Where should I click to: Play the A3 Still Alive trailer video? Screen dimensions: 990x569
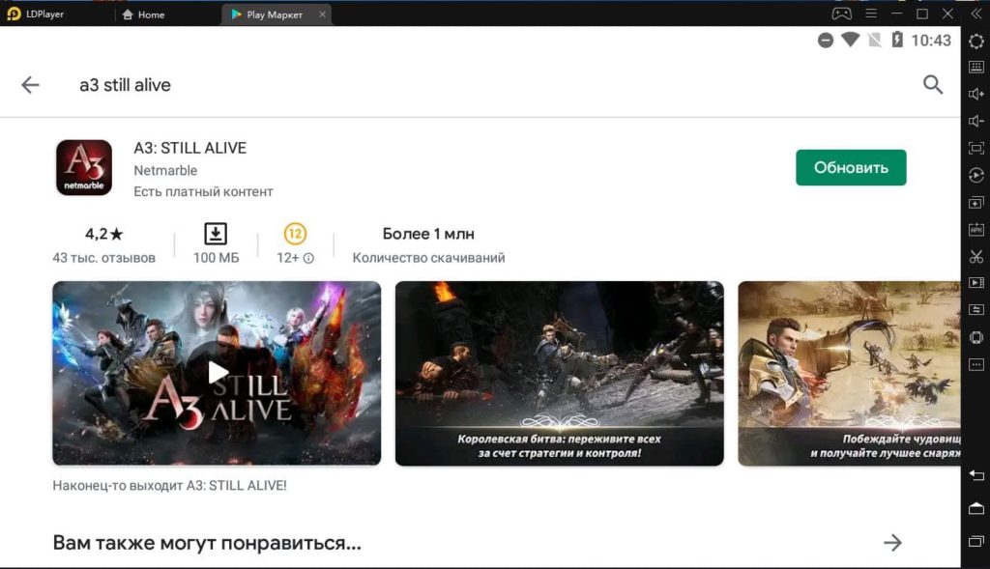tap(217, 374)
